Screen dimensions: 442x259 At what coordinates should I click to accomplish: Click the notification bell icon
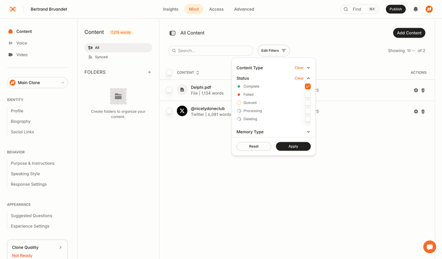[415, 9]
